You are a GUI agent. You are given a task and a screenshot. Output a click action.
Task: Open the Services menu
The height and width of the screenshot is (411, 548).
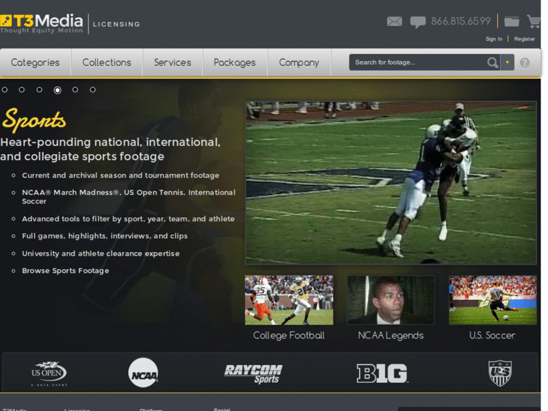(173, 62)
